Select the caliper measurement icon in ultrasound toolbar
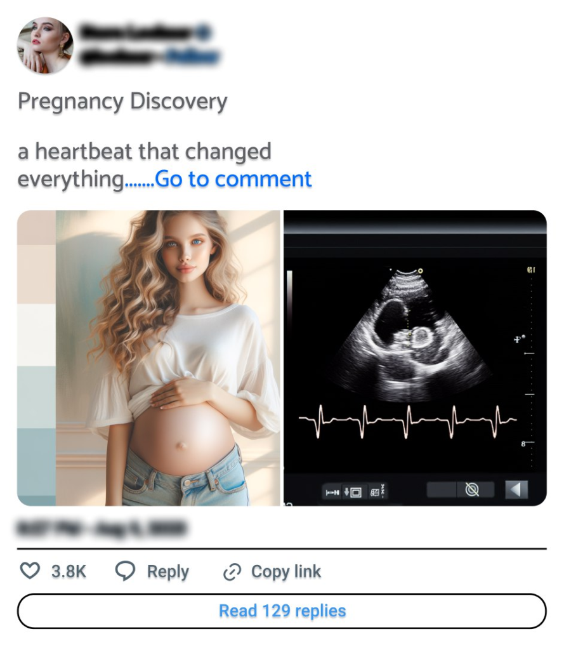This screenshot has height=650, width=564. (332, 492)
